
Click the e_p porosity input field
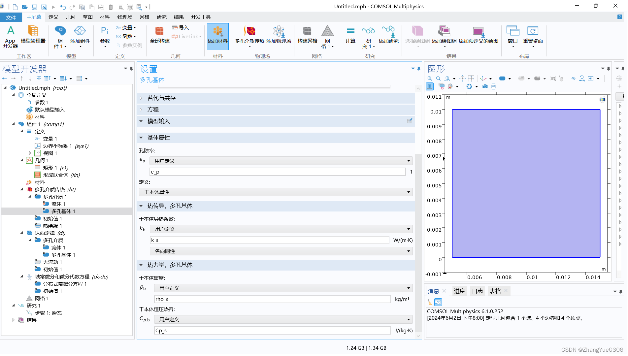[x=278, y=172]
